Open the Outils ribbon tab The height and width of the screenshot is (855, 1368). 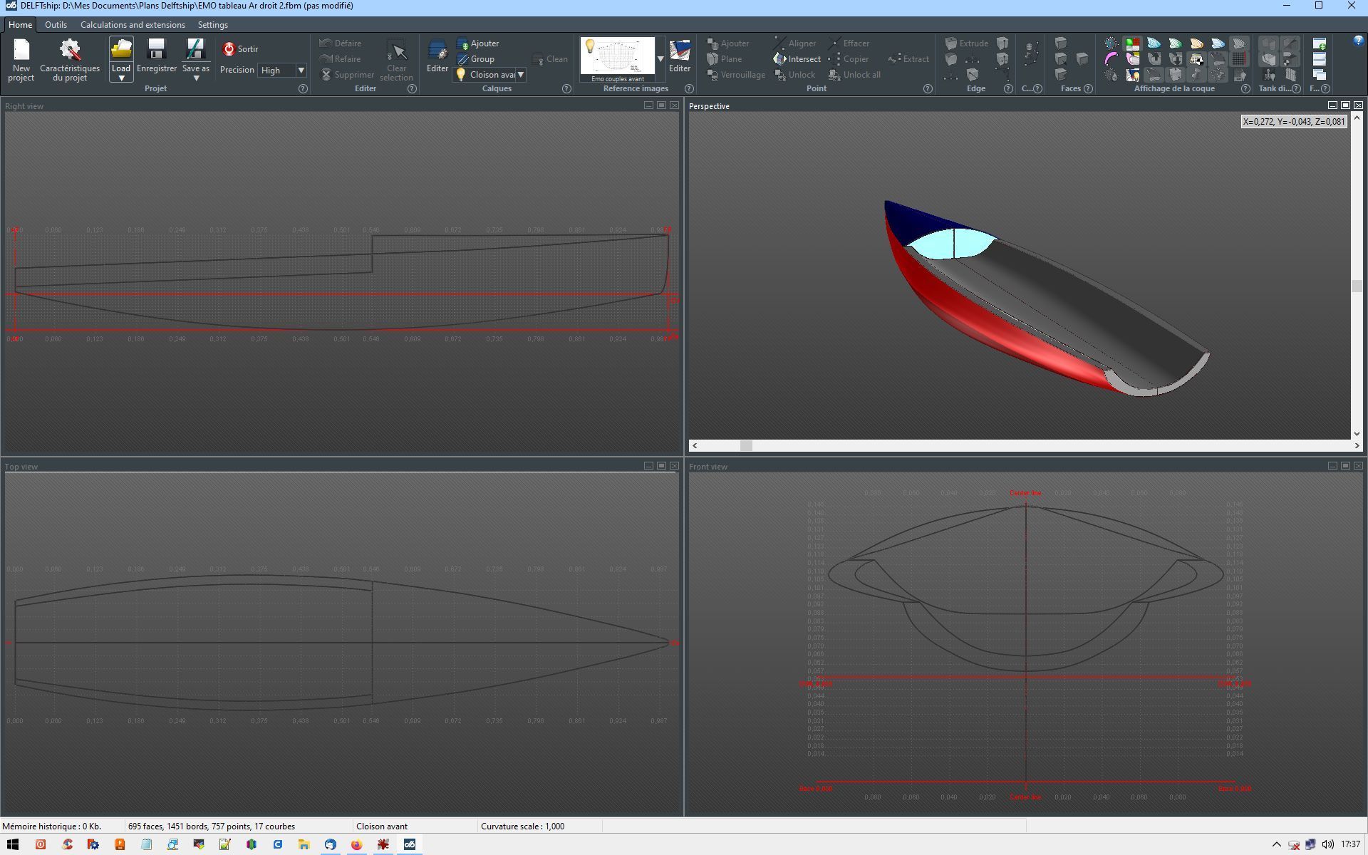56,24
